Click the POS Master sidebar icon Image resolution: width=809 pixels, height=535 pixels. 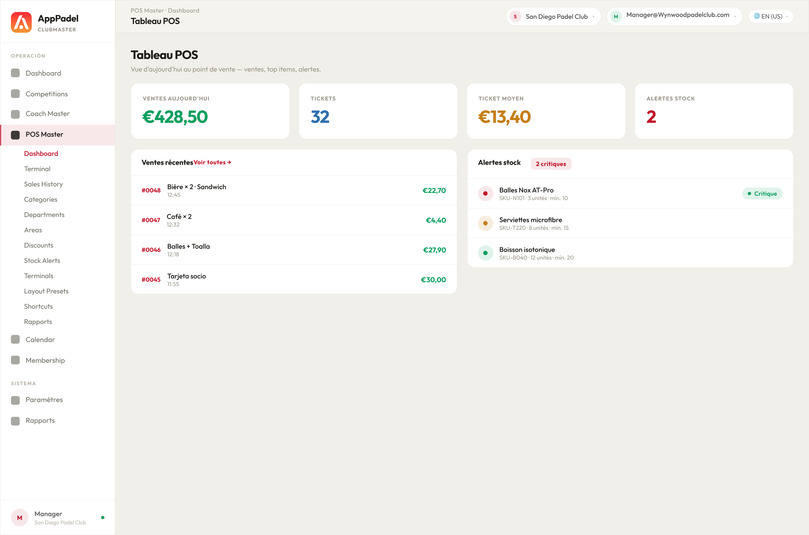coord(15,135)
